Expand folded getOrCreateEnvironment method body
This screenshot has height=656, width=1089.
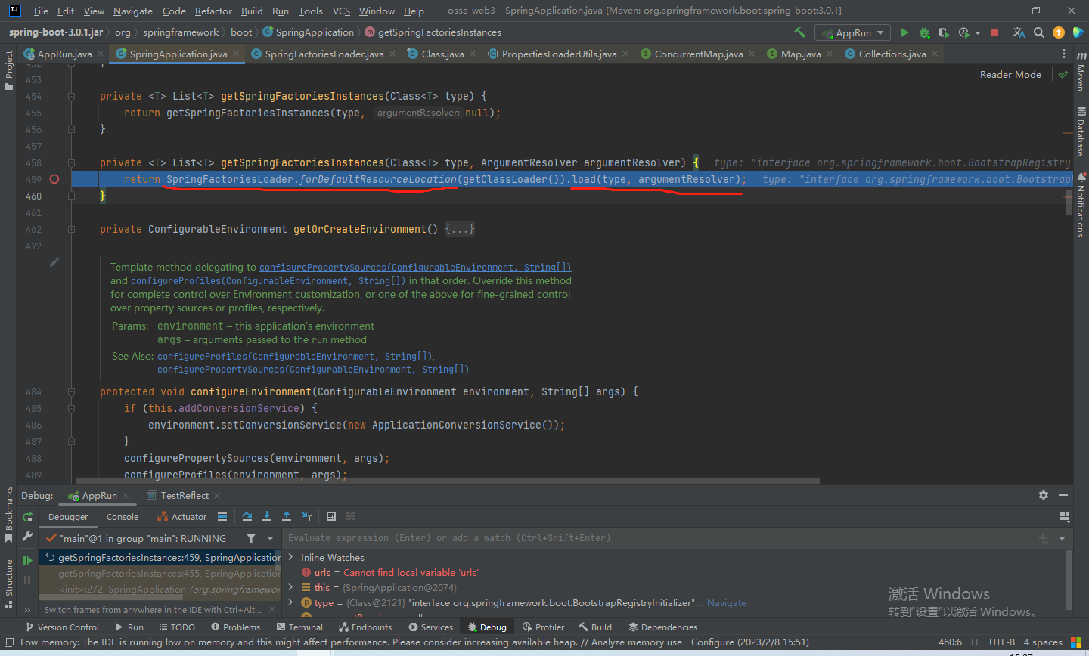pyautogui.click(x=460, y=229)
